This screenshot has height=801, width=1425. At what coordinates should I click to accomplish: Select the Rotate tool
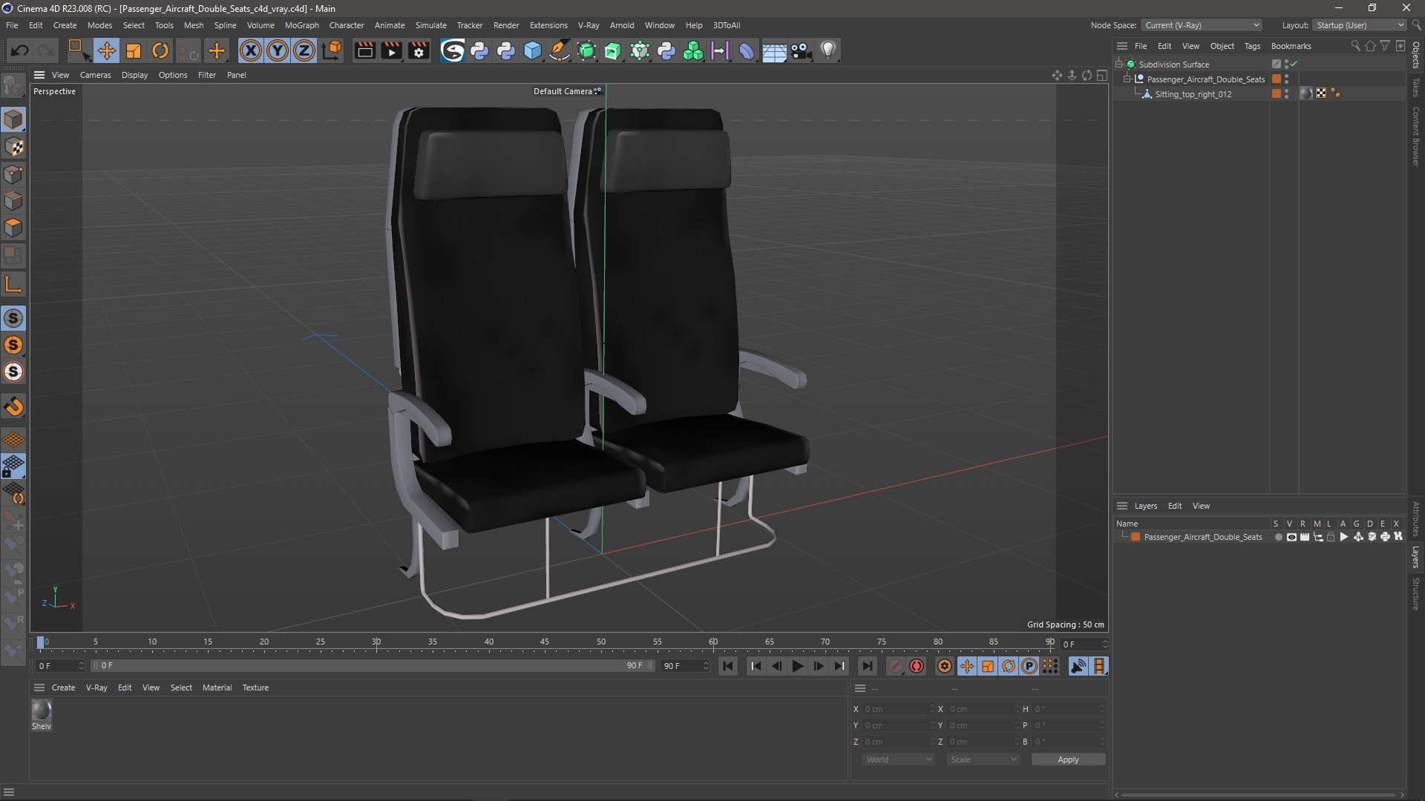[x=160, y=50]
